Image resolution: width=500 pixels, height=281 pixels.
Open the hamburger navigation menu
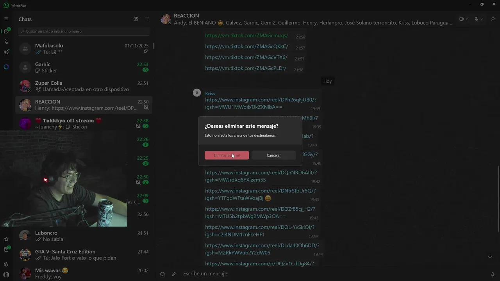coord(6,19)
